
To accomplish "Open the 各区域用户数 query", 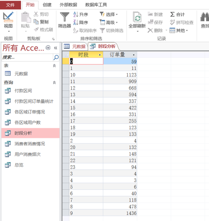I will [x=27, y=123].
